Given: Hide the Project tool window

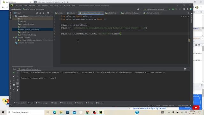Looking at the screenshot, I should click(x=52, y=13).
